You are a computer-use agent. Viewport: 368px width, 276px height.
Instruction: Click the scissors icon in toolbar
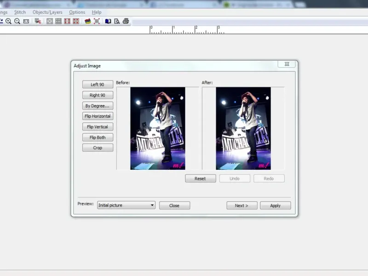pyautogui.click(x=38, y=21)
